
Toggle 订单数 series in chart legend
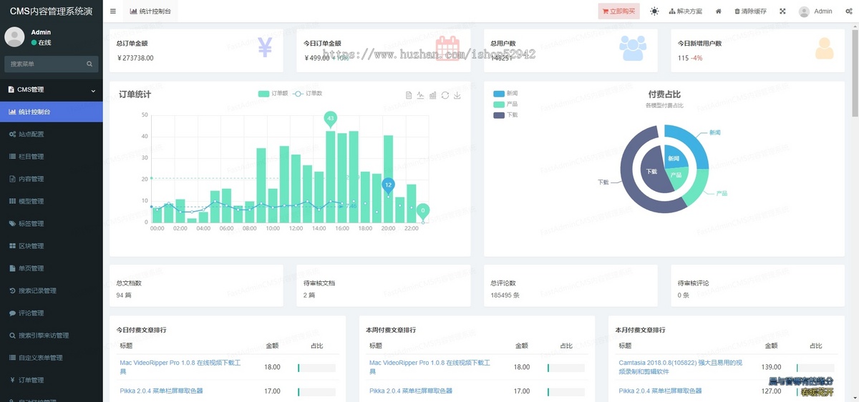coord(308,94)
